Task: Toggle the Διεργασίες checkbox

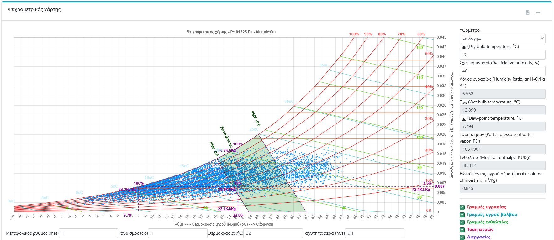Action: (462, 237)
